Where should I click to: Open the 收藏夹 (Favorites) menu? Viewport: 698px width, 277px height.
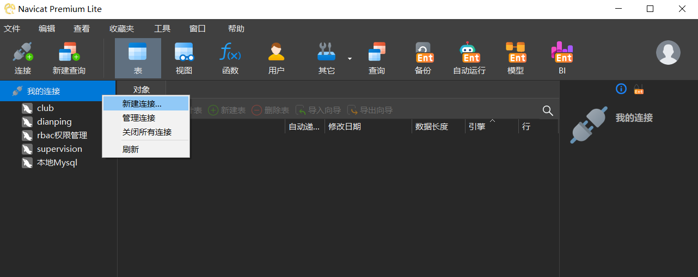pos(122,29)
